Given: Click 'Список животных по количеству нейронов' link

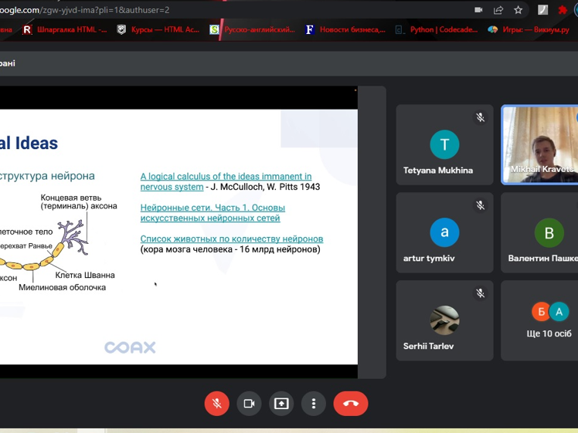Looking at the screenshot, I should [x=231, y=239].
